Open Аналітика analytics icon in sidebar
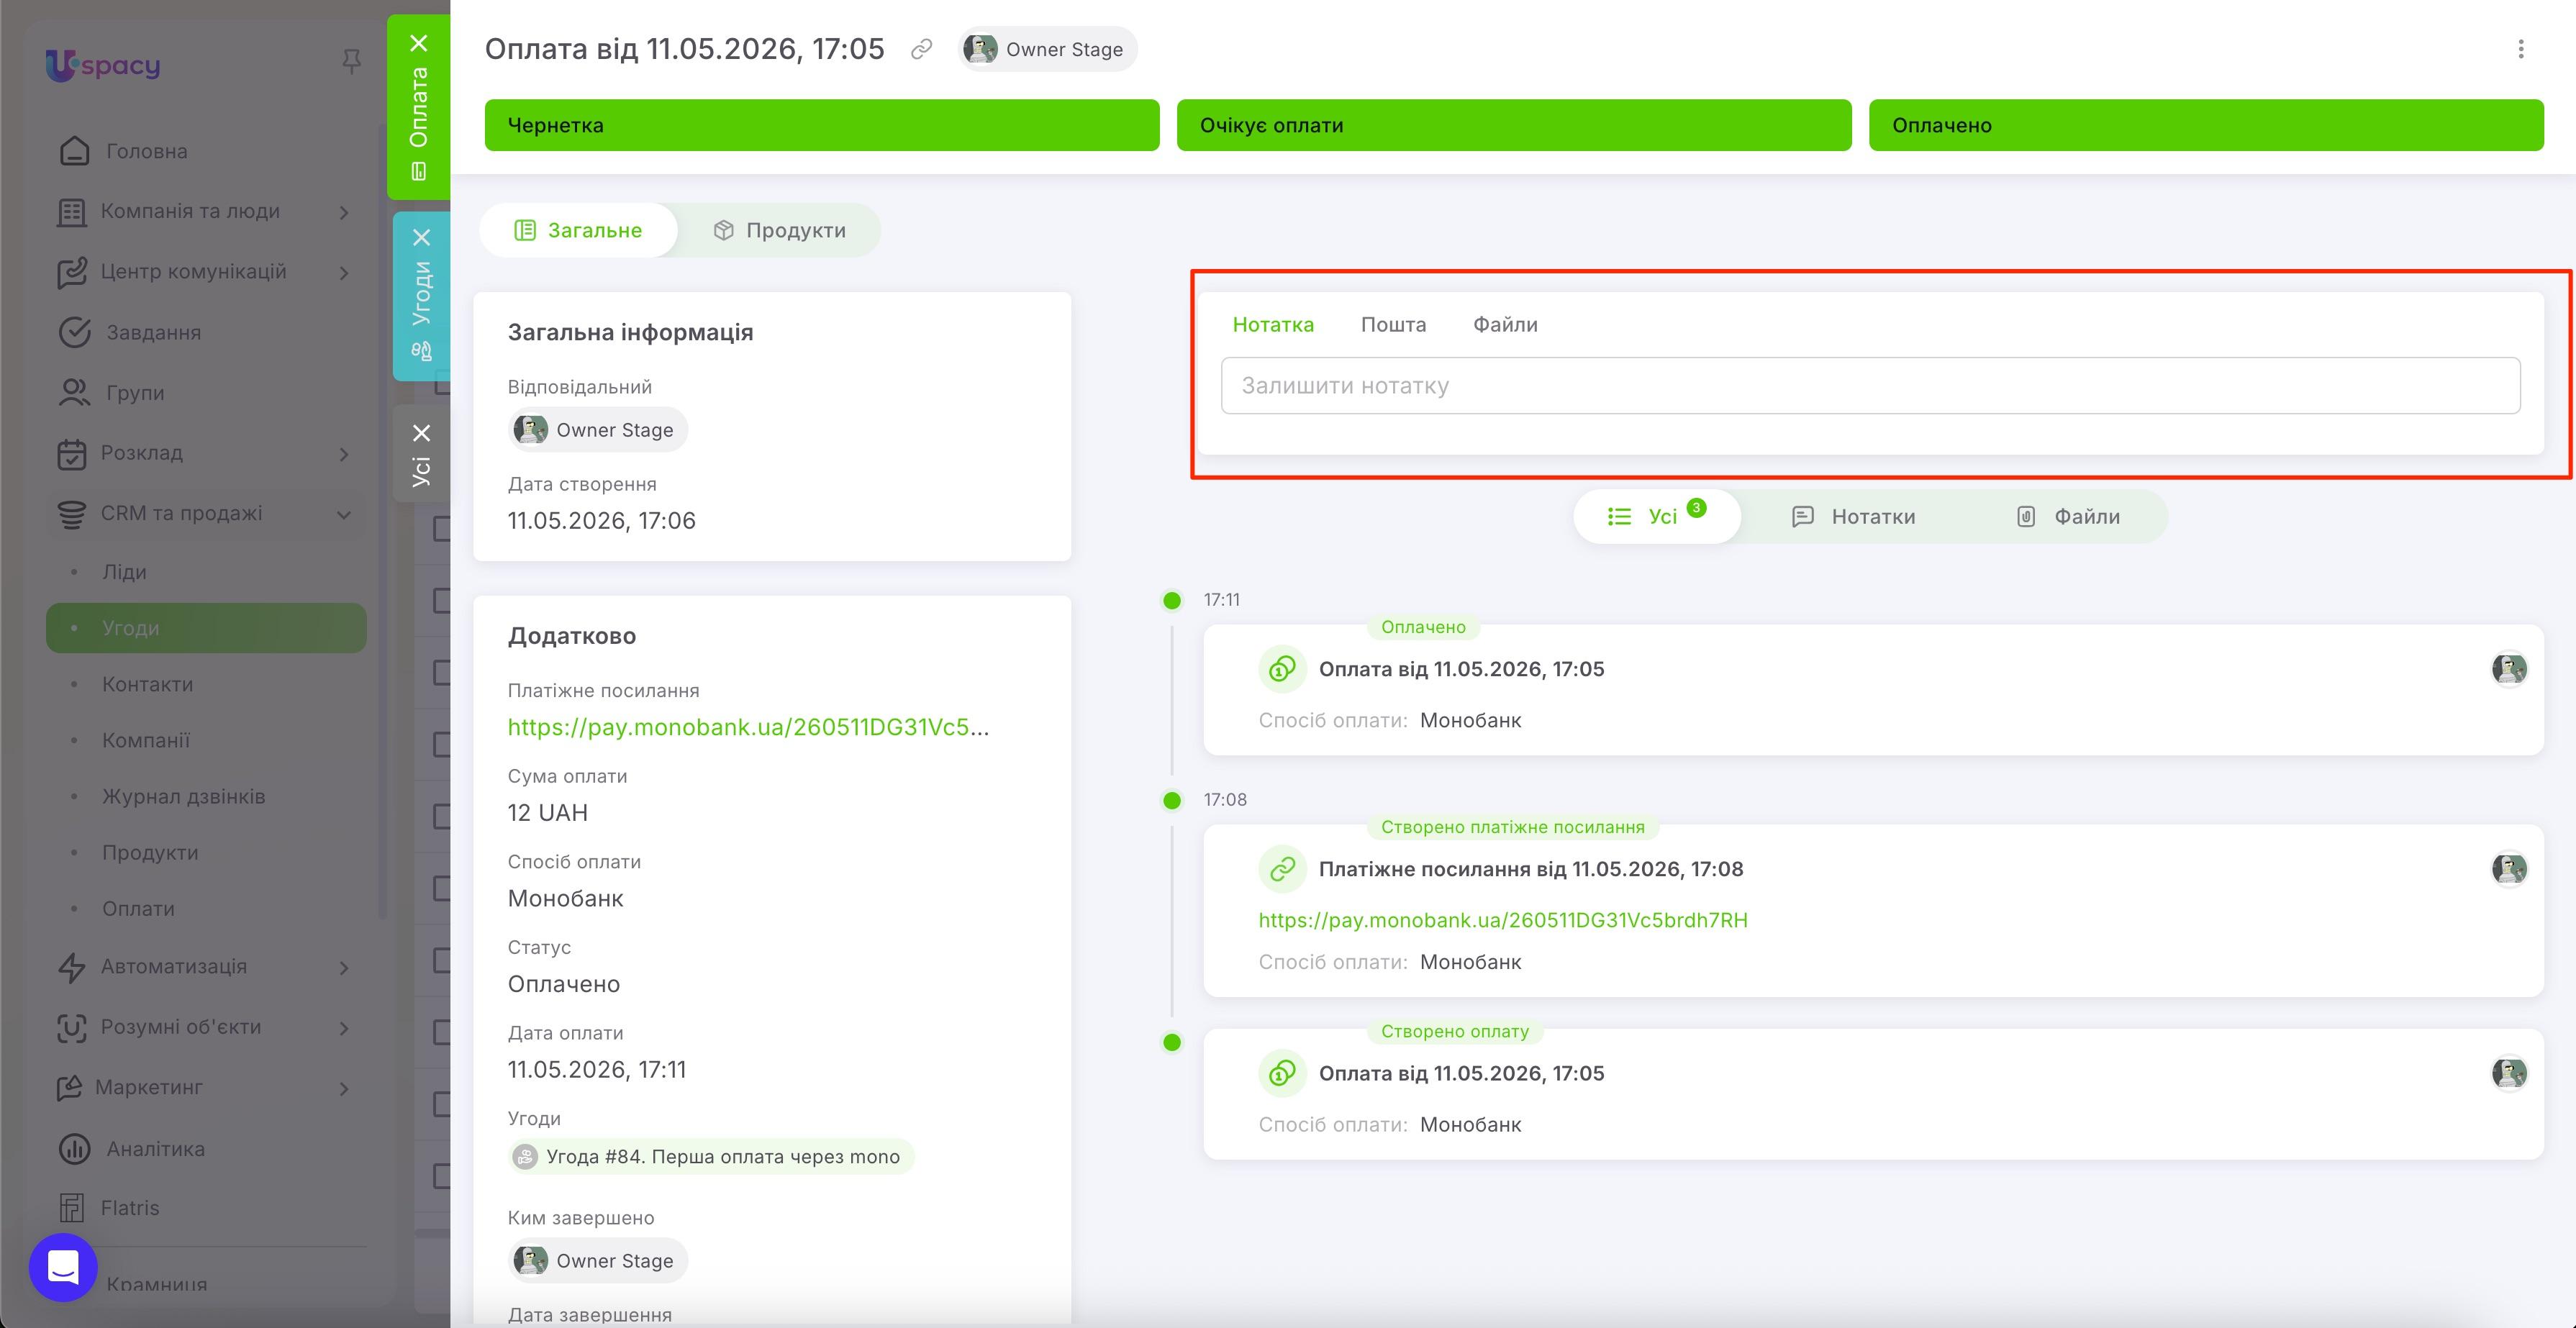The image size is (2576, 1328). [x=75, y=1149]
